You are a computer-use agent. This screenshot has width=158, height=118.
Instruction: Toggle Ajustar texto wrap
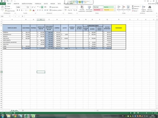coord(54,7)
